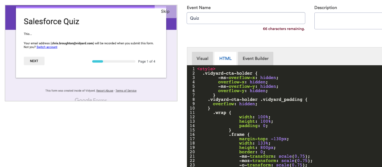Click the <style> tag on line 1
382x167 pixels.
pos(206,69)
